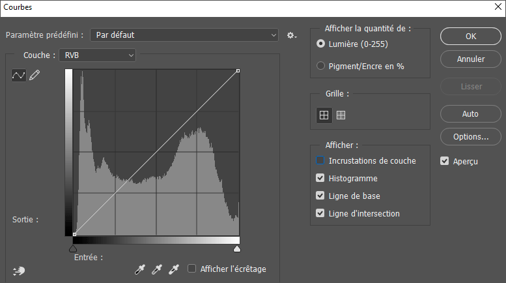Viewport: 506px width, 283px height.
Task: Choose the detailed 10x10 grid icon
Action: point(341,115)
